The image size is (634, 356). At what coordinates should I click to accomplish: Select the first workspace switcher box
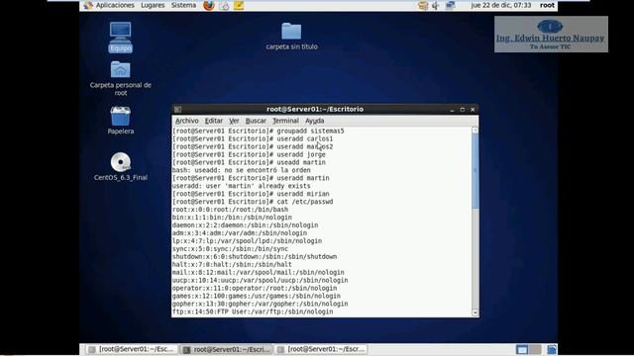pos(522,349)
